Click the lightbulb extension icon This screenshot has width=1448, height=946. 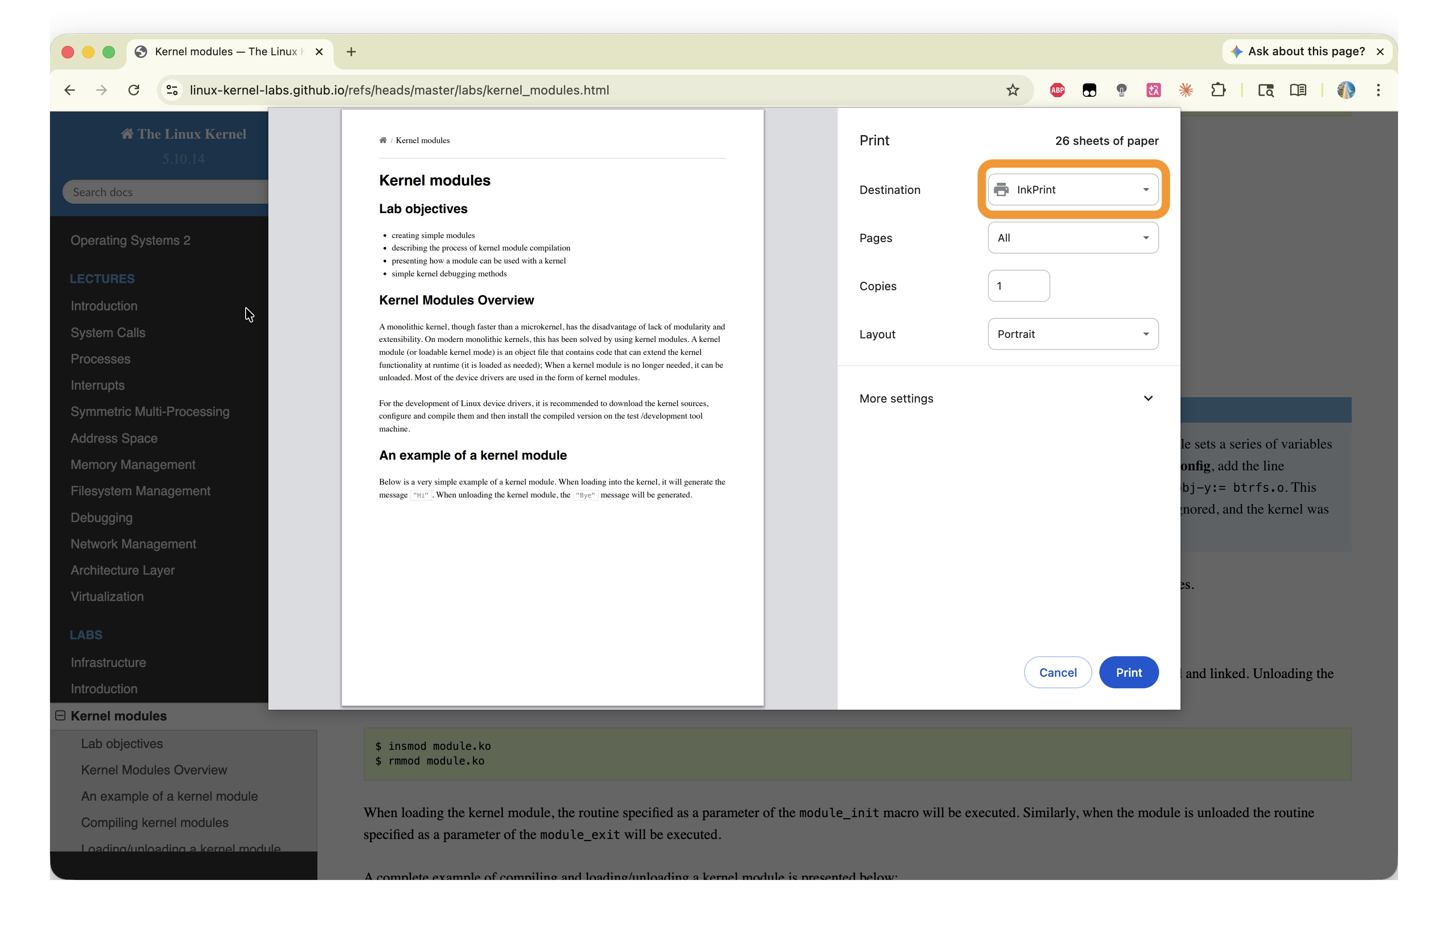click(1121, 90)
